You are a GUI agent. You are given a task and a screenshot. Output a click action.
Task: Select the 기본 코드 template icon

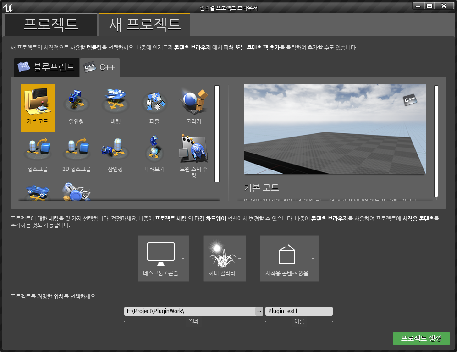[x=37, y=108]
